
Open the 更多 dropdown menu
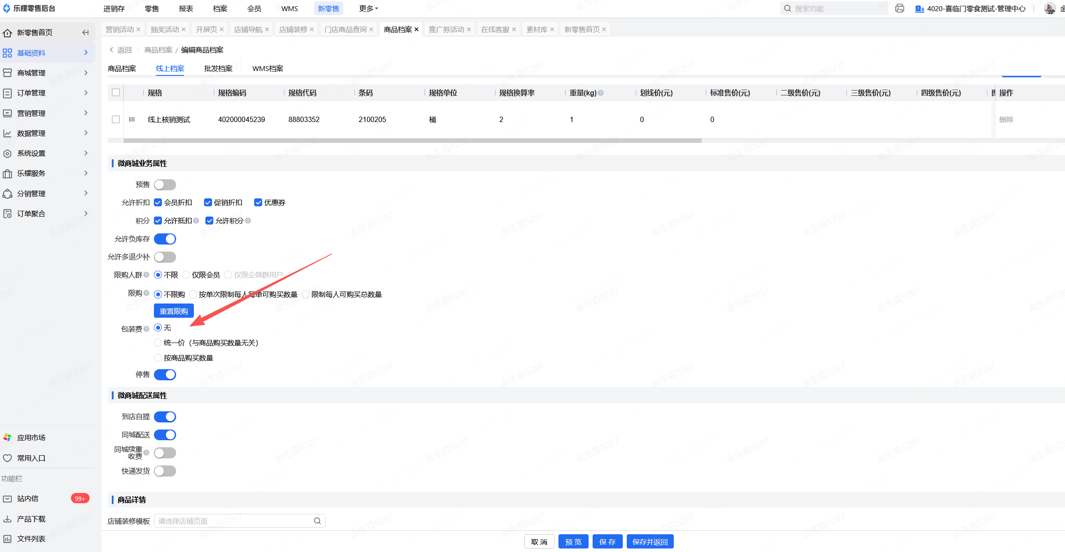(368, 8)
